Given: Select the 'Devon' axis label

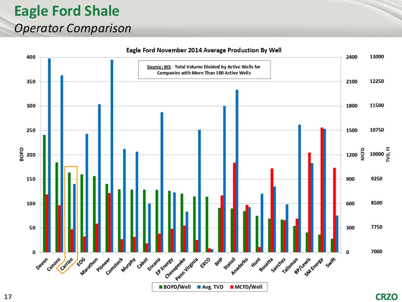Looking at the screenshot, I should click(42, 264).
